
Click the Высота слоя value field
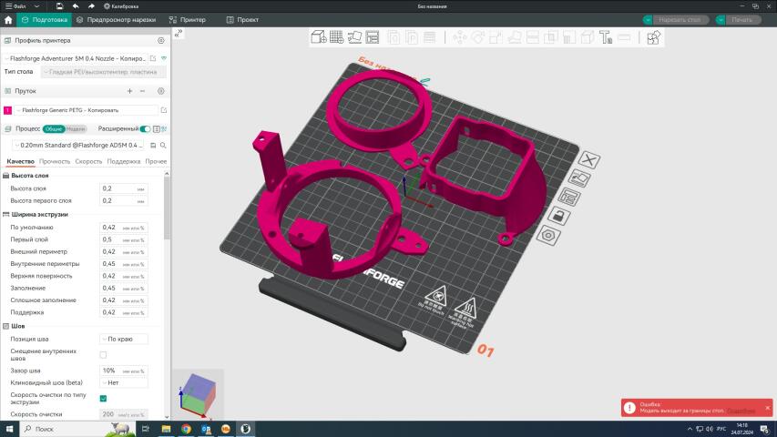(123, 188)
